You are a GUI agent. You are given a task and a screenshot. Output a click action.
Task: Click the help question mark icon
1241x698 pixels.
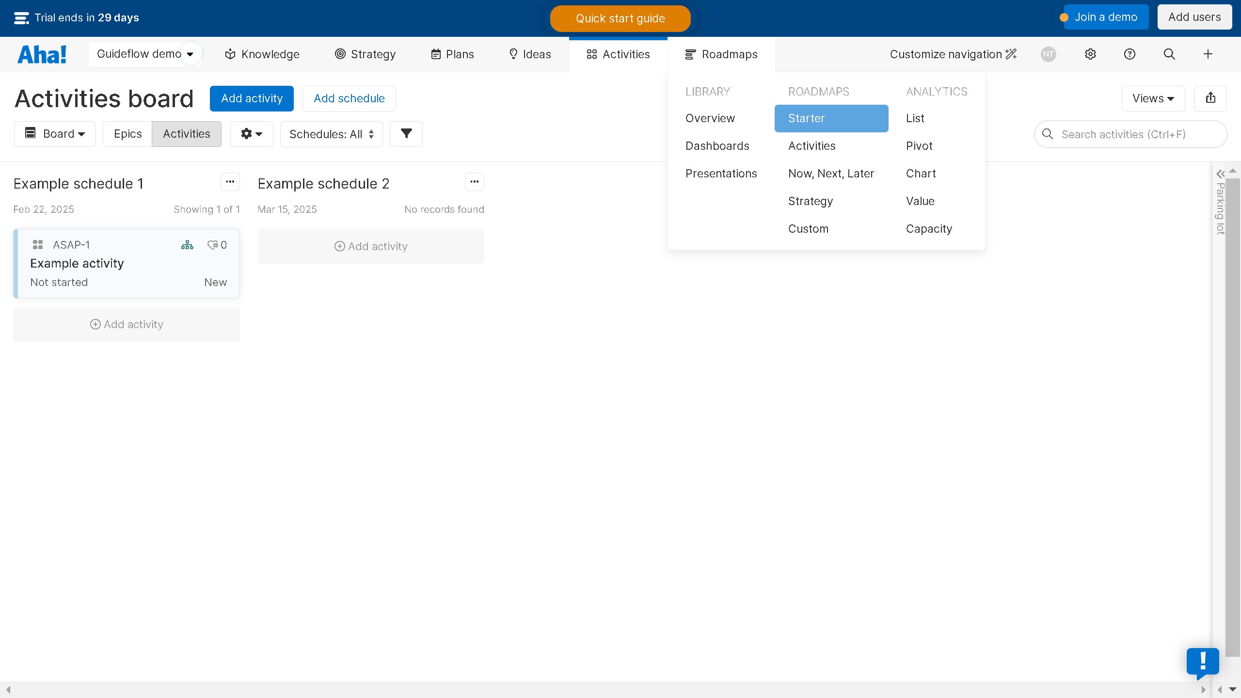tap(1129, 54)
